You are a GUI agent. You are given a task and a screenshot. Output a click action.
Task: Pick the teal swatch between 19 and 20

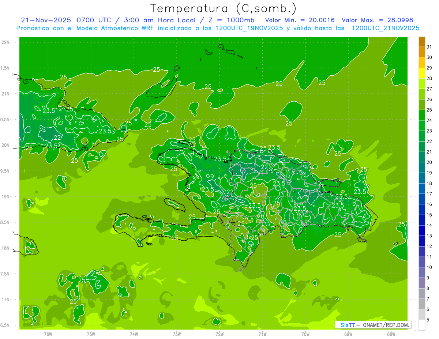[x=422, y=167]
